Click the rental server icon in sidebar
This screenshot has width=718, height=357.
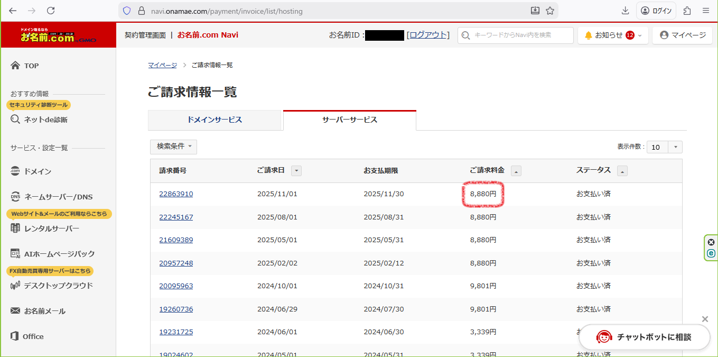(15, 228)
